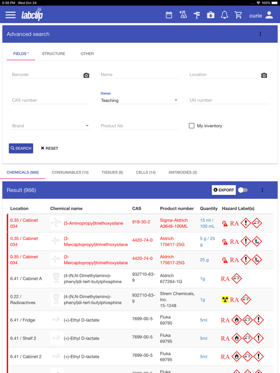The width and height of the screenshot is (280, 373).
Task: Scan location with camera icon
Action: tap(264, 75)
